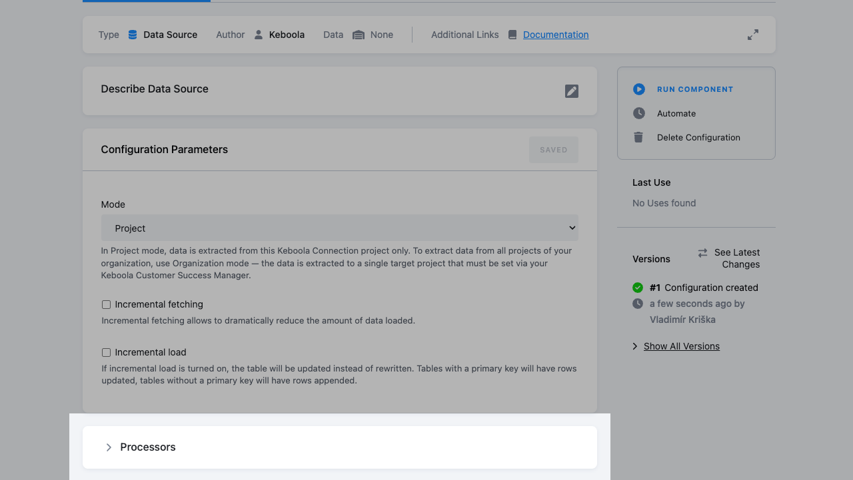Viewport: 853px width, 480px height.
Task: Enable the Incremental fetching checkbox
Action: tap(105, 304)
